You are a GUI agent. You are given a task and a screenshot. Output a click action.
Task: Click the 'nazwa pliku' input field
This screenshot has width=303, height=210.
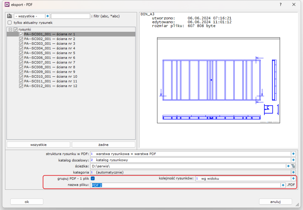[x=185, y=185]
